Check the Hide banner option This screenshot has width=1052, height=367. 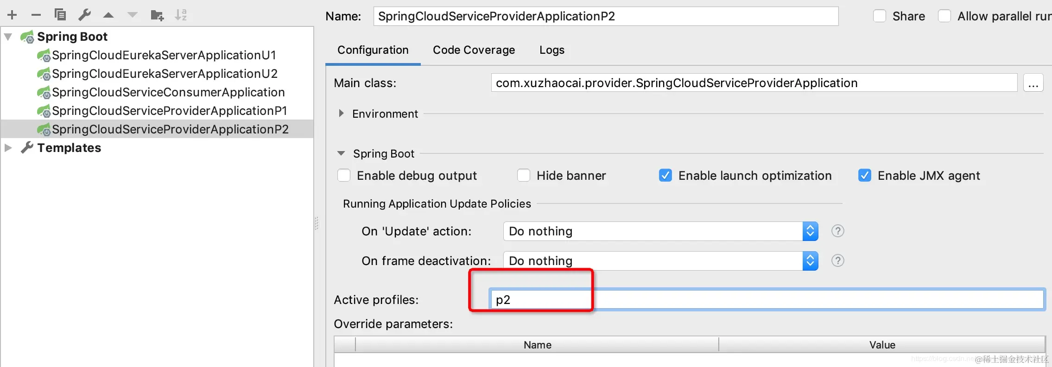tap(524, 176)
